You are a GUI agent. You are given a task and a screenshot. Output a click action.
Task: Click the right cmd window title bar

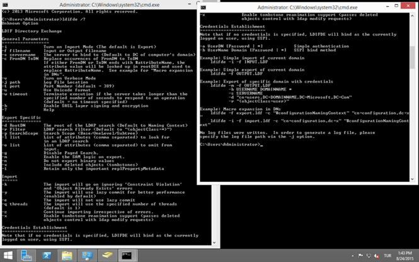tap(307, 7)
